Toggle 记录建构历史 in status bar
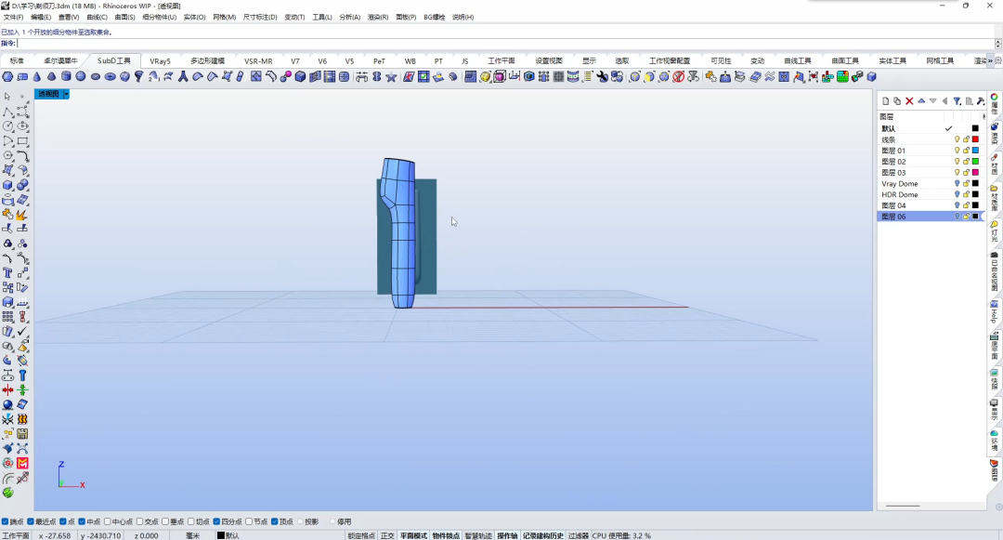The image size is (1003, 540). click(x=543, y=535)
